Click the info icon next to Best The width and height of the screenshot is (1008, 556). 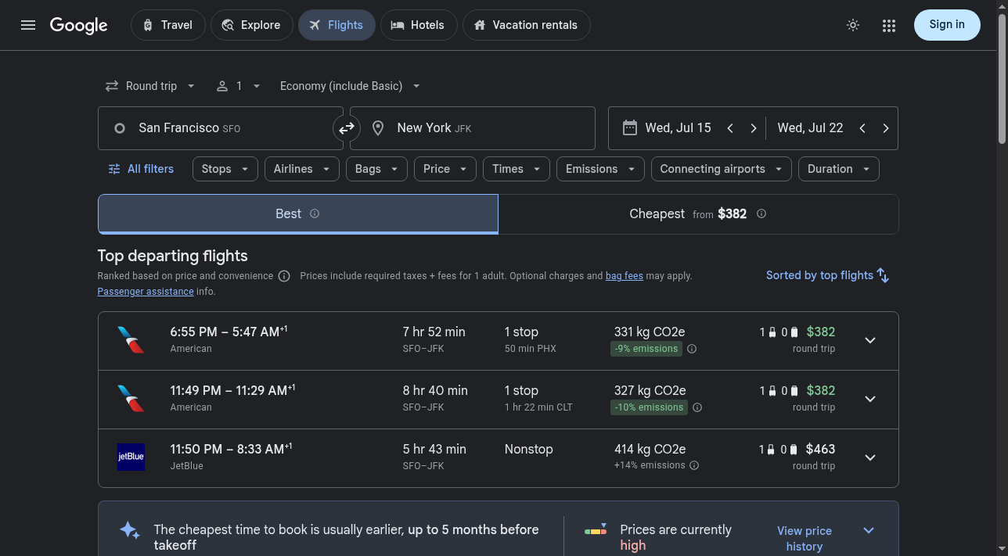pyautogui.click(x=315, y=213)
